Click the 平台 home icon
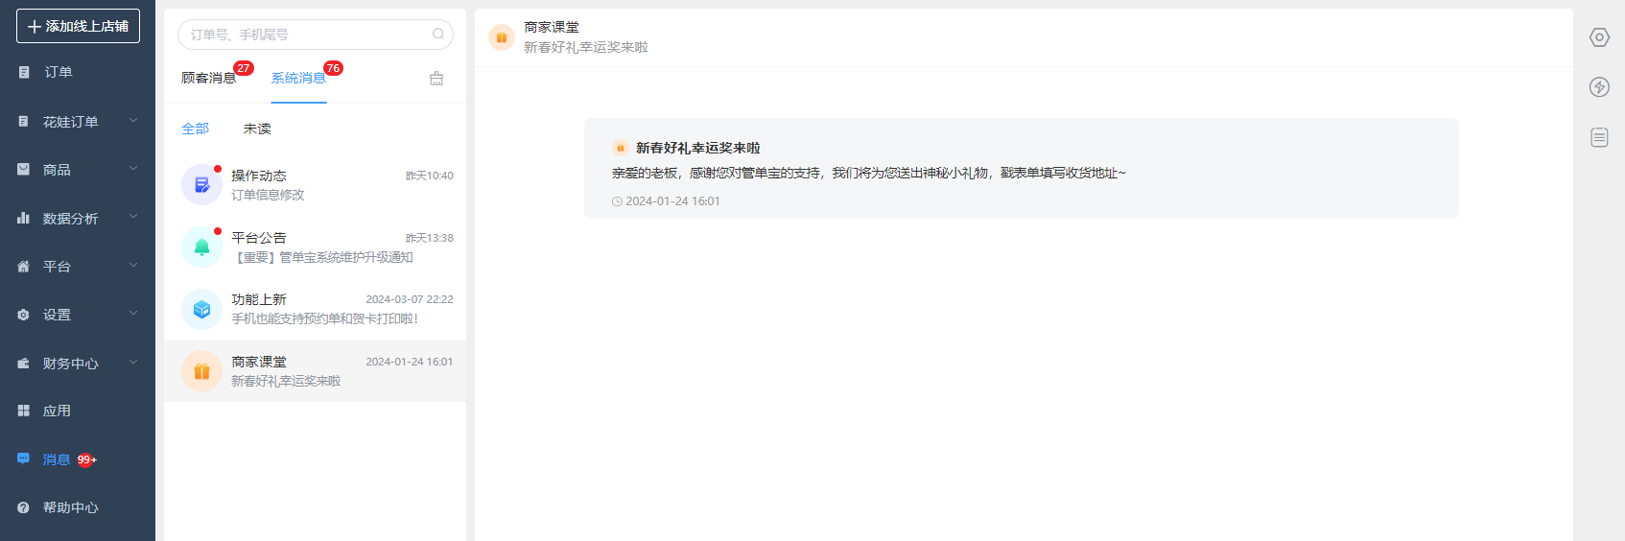Screen dimensions: 1625x541 pyautogui.click(x=24, y=267)
